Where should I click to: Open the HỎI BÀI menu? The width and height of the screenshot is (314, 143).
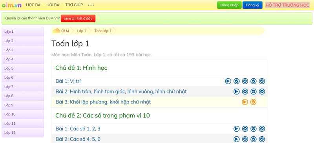53,5
